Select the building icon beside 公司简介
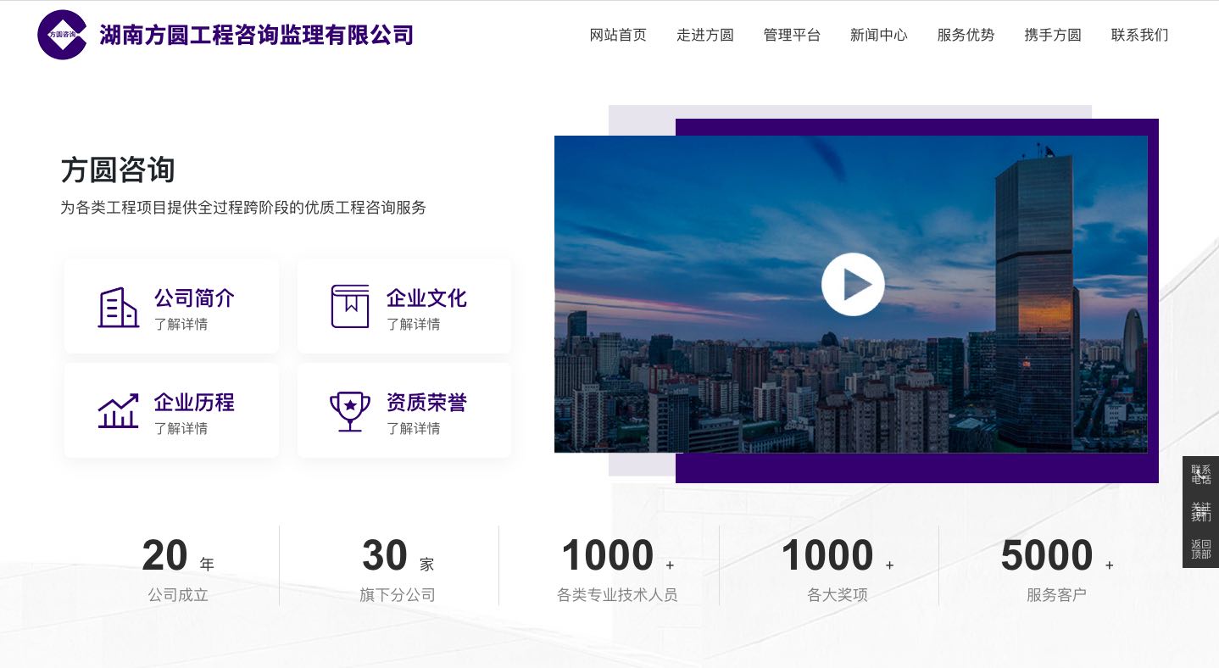 119,309
